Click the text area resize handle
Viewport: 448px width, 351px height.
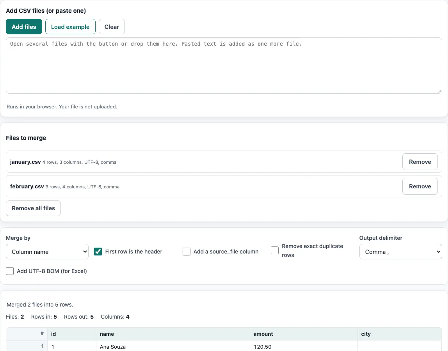pyautogui.click(x=439, y=91)
